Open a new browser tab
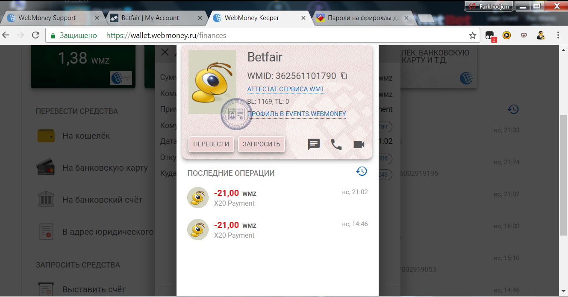Image resolution: width=568 pixels, height=297 pixels. coord(426,18)
